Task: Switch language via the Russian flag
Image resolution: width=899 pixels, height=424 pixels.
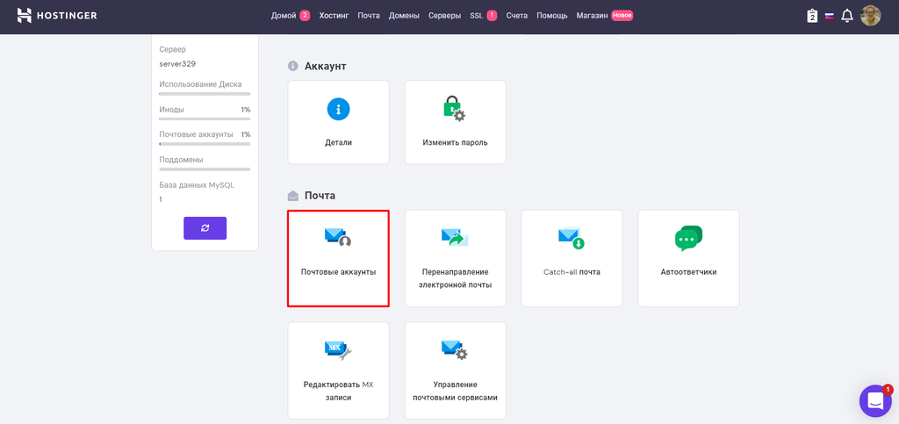Action: click(x=829, y=16)
